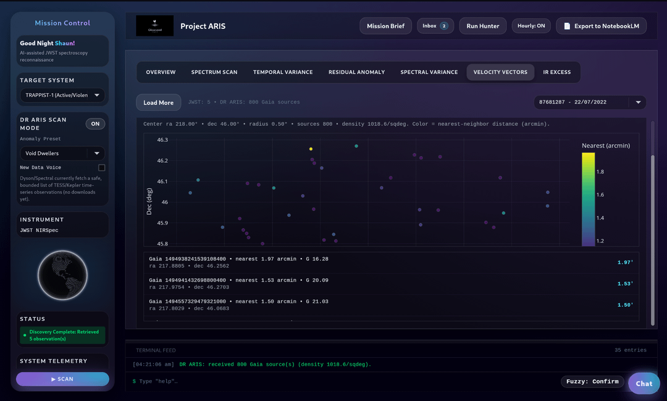Click the green status dot indicator
The width and height of the screenshot is (667, 401).
(x=25, y=335)
